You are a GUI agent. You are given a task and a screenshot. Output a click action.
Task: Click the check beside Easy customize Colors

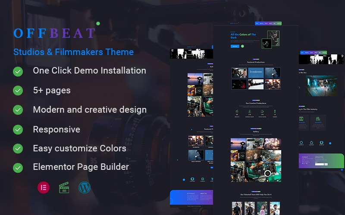pos(18,148)
